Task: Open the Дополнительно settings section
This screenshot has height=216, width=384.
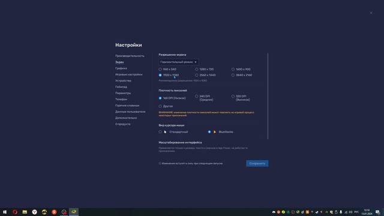Action: (126, 118)
